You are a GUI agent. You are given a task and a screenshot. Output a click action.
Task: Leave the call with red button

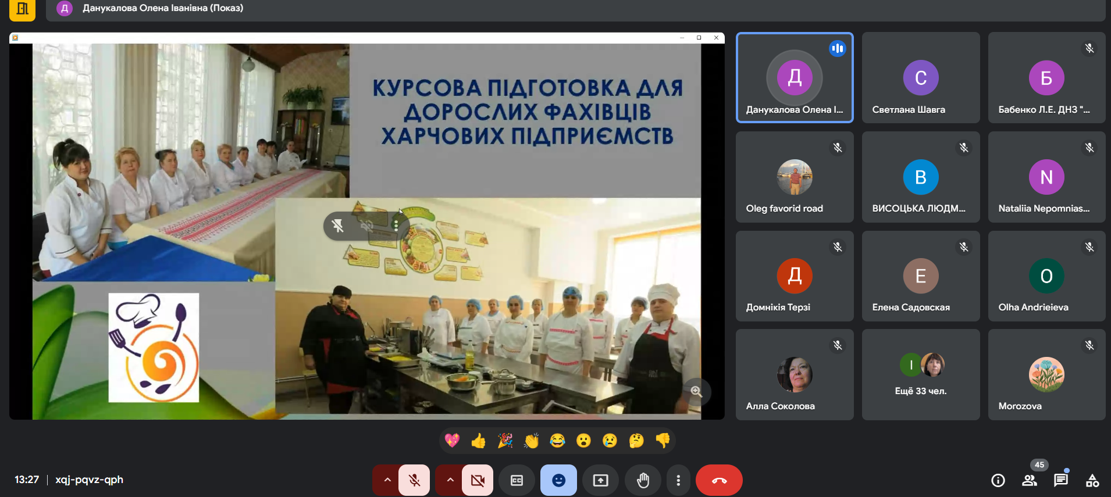719,480
